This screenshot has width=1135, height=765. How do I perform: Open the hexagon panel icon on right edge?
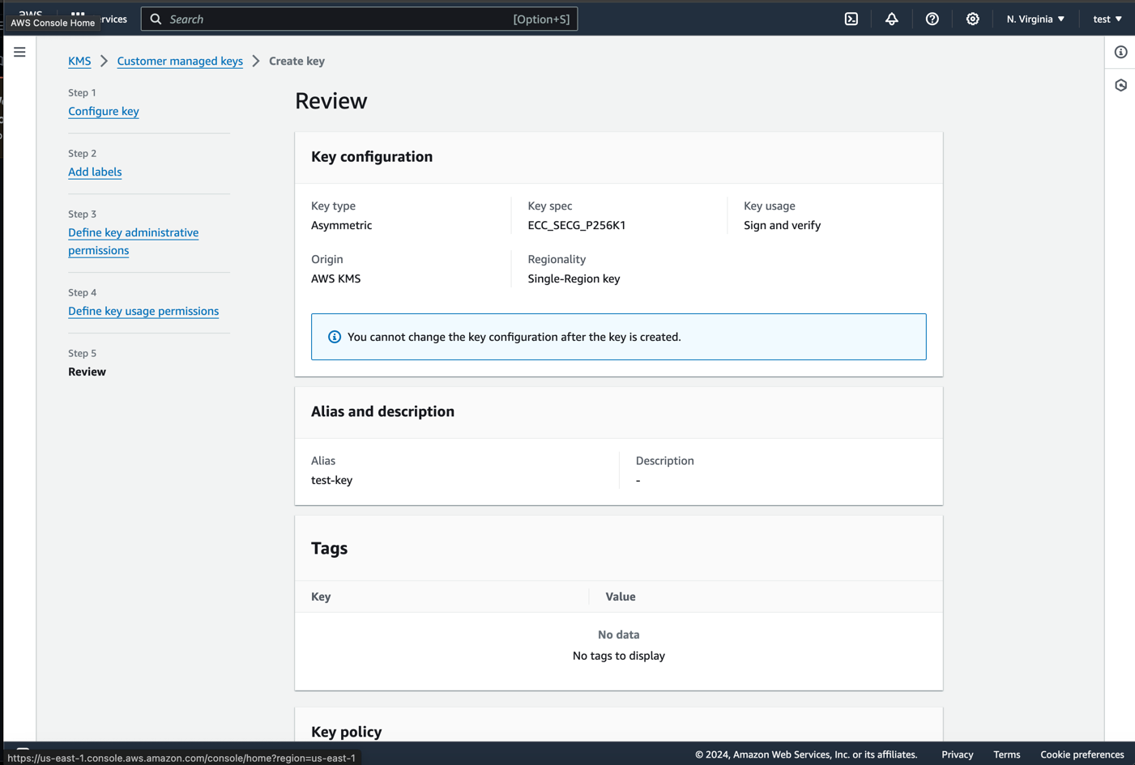click(x=1121, y=85)
